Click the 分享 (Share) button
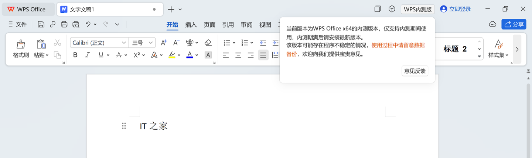The height and width of the screenshot is (158, 532). tap(514, 24)
